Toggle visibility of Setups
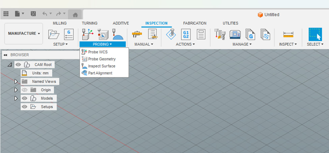329x153 pixels. coord(25,107)
